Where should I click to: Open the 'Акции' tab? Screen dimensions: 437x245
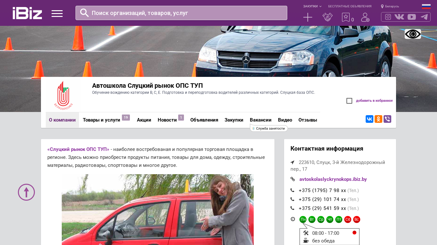144,120
